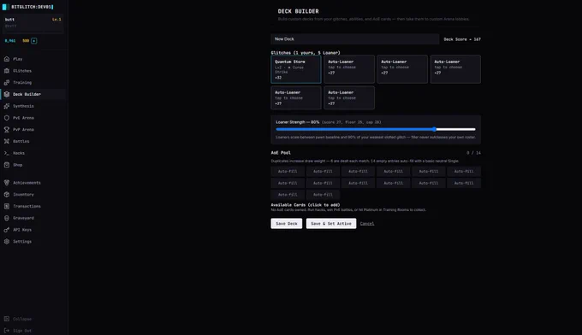Click the Achievements medal icon

(7, 183)
